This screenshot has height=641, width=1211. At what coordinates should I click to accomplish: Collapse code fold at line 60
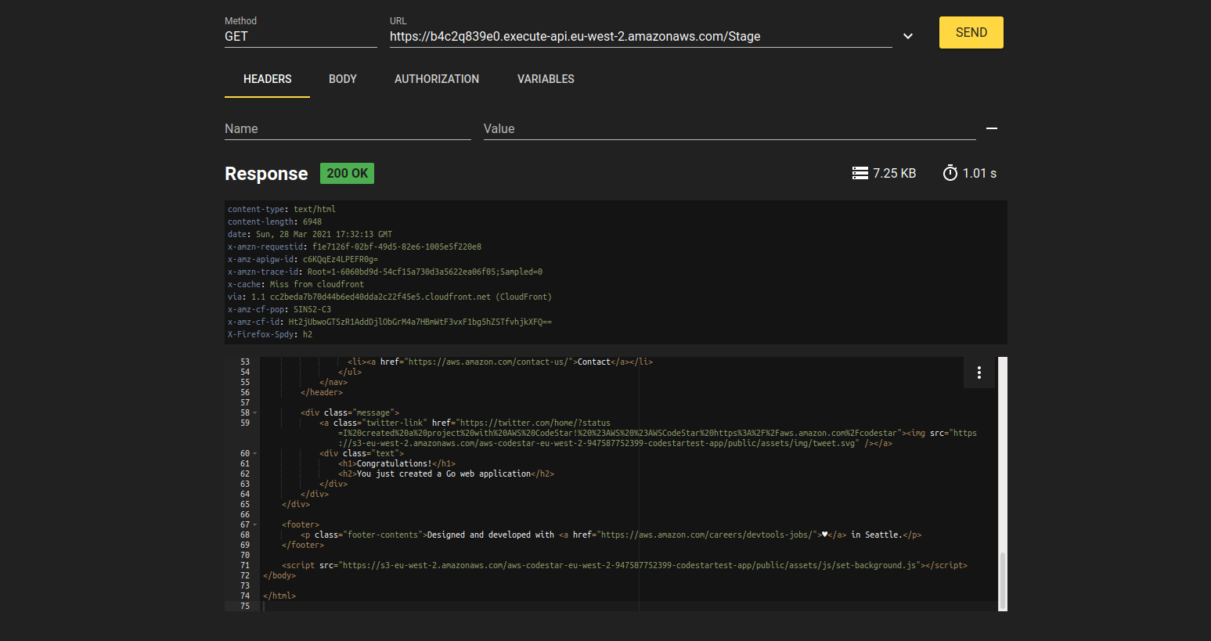(x=255, y=453)
